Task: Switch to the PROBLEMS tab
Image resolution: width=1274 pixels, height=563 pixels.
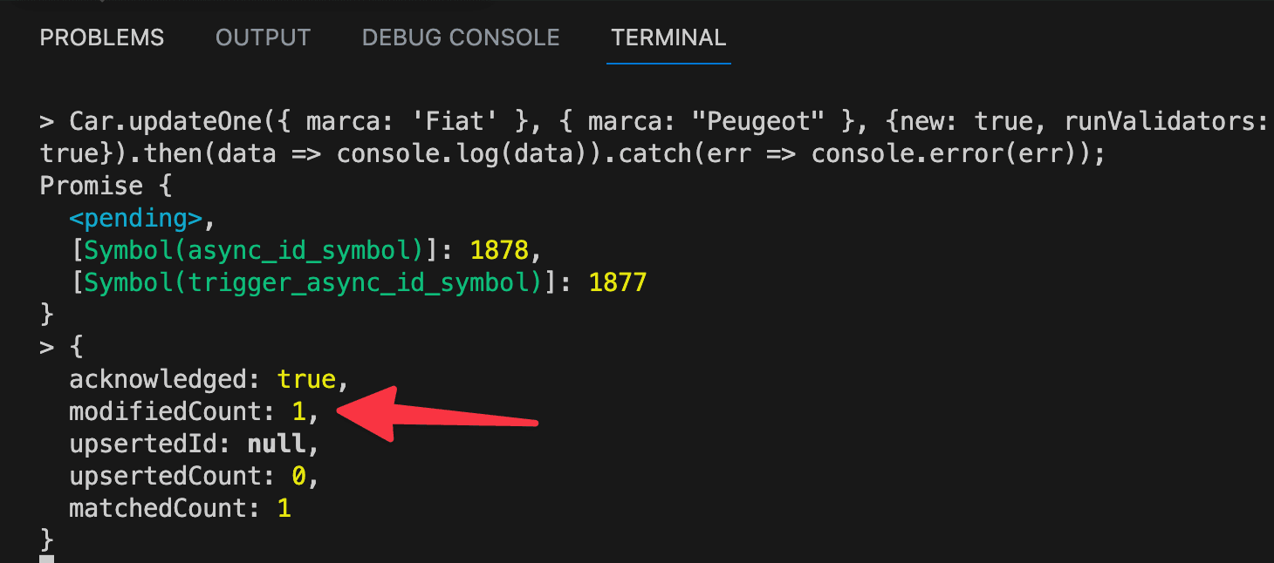Action: click(102, 38)
